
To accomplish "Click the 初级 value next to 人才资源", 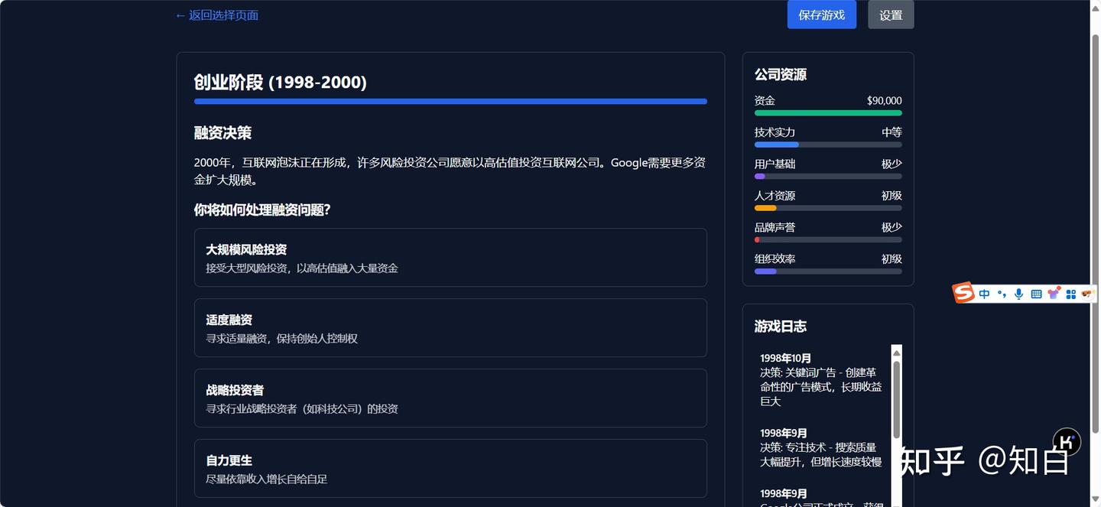I will tap(892, 196).
